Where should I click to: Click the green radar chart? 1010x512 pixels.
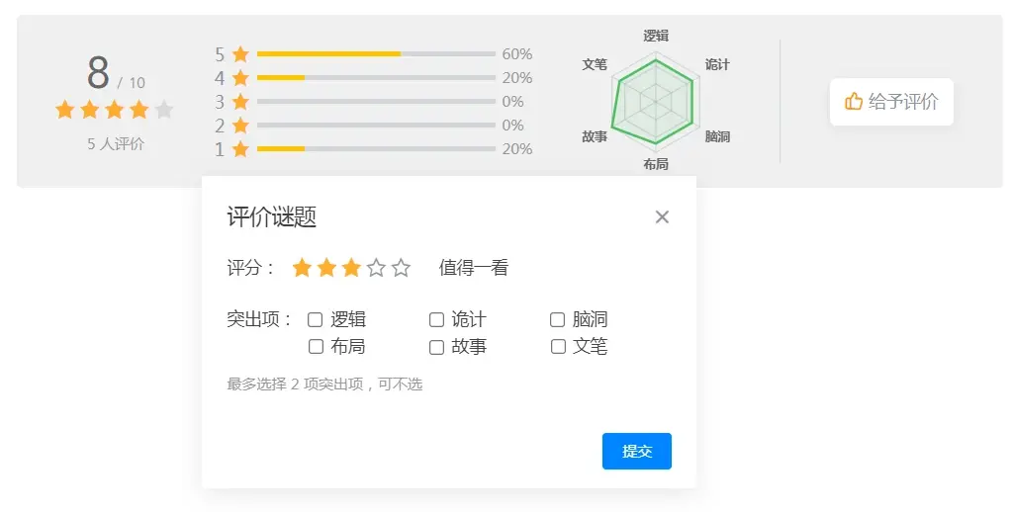[x=655, y=101]
